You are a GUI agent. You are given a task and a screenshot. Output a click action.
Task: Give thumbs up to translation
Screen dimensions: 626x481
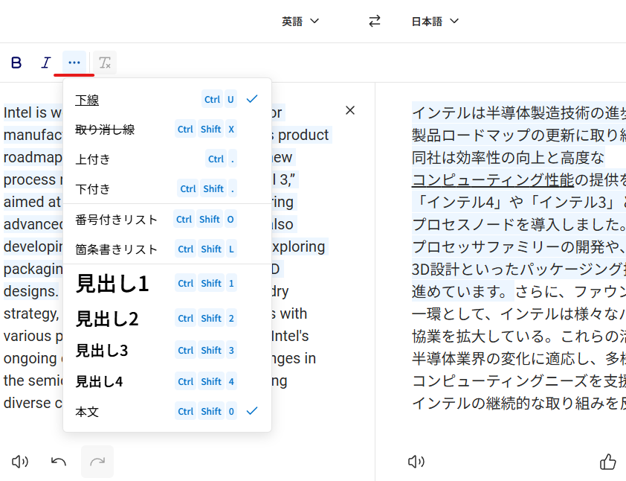point(607,462)
